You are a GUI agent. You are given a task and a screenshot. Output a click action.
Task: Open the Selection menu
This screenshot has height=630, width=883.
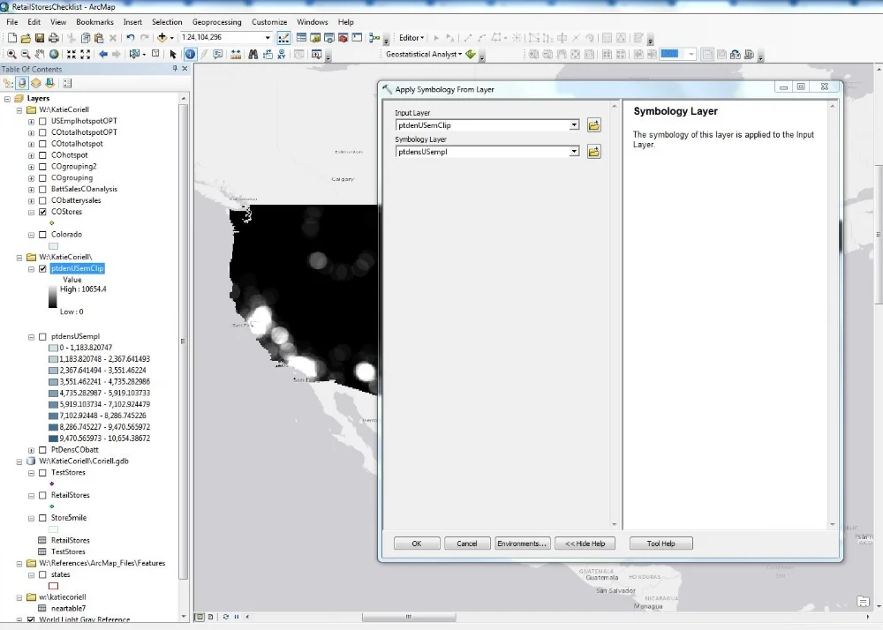(167, 22)
